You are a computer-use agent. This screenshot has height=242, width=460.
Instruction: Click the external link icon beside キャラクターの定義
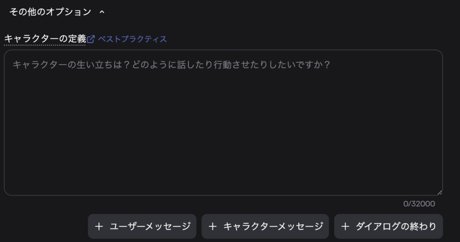click(x=91, y=39)
